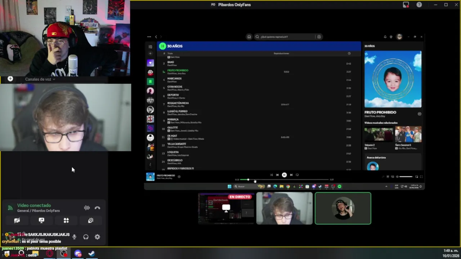Toggle the Discord camera on or off
Viewport: 461px width, 259px height.
coord(17,221)
